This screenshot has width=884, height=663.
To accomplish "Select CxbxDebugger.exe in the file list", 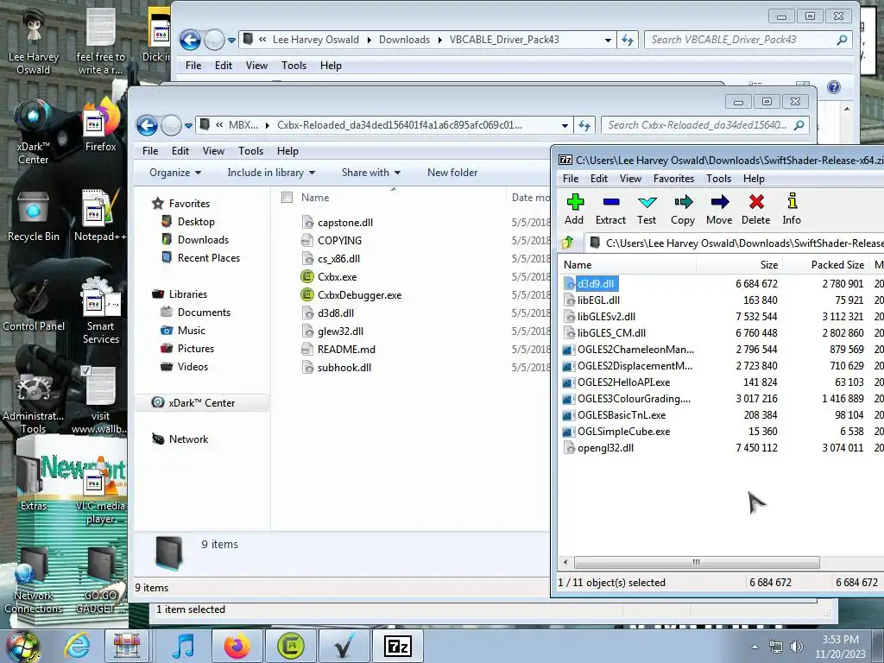I will (359, 295).
